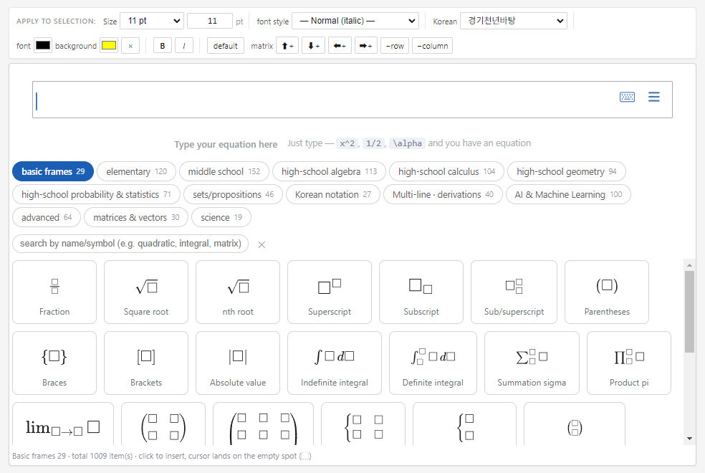Insert the Definite integral frame
Viewport: 705px width, 473px height.
click(433, 363)
